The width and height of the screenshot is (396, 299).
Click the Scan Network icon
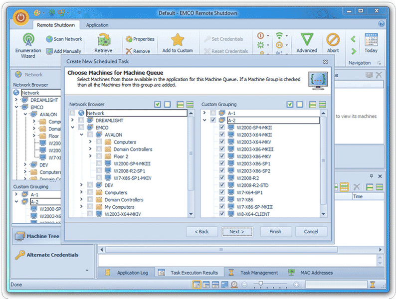coord(49,39)
